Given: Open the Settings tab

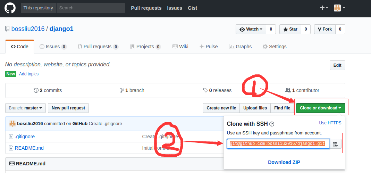Looking at the screenshot, I should click(x=275, y=47).
